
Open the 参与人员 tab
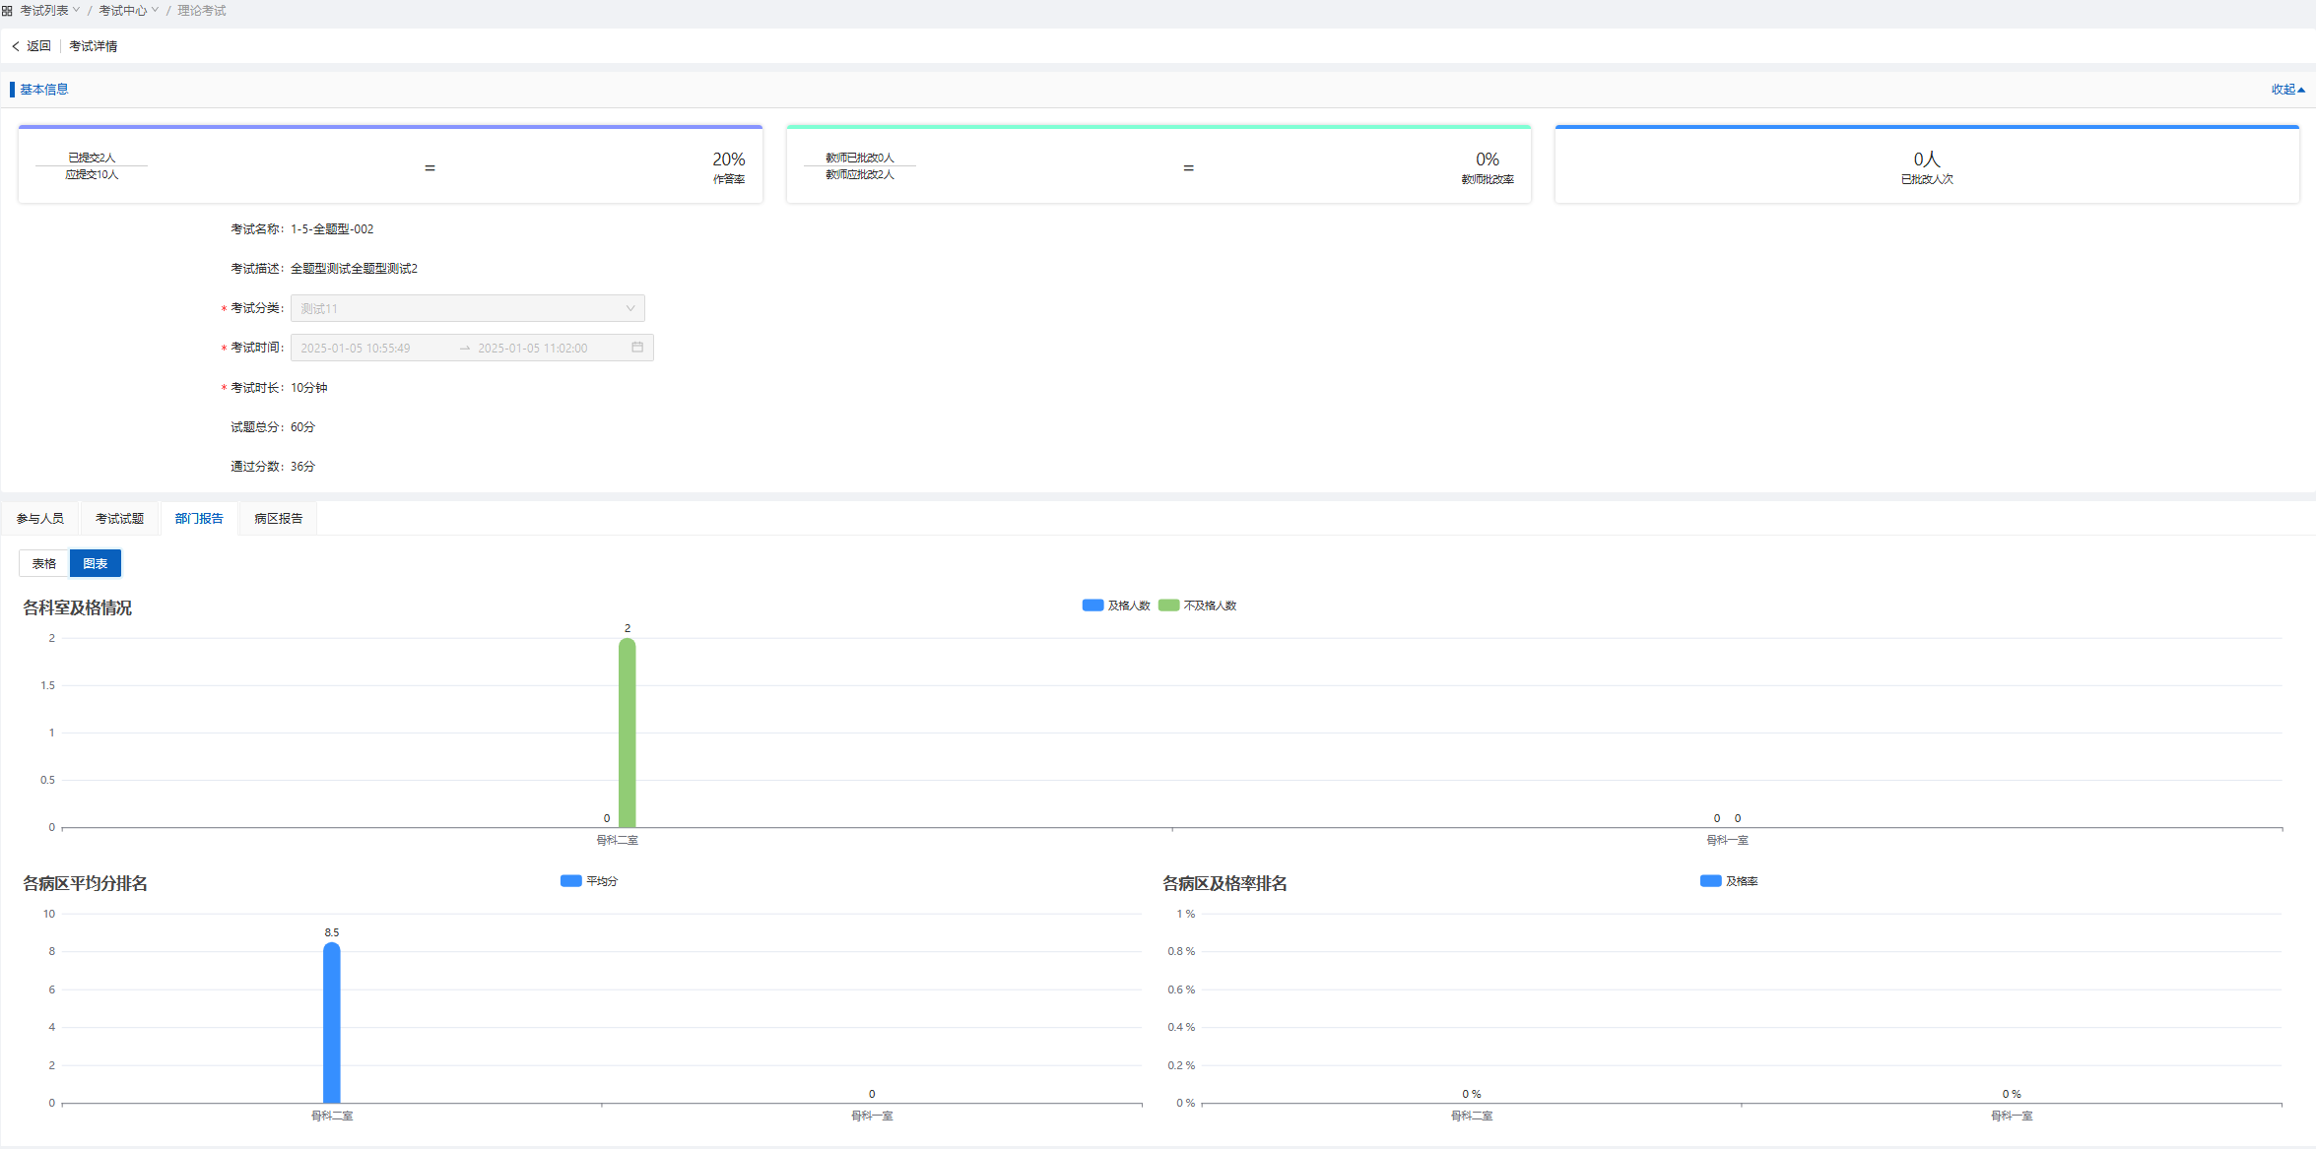(40, 519)
